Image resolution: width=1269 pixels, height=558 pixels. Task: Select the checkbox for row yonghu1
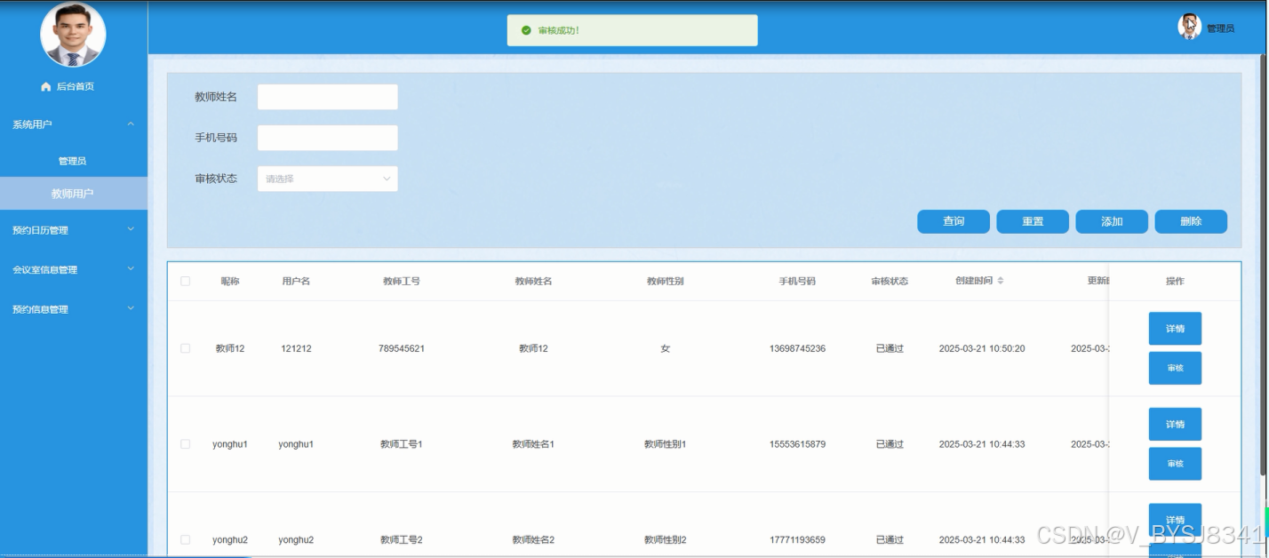pyautogui.click(x=185, y=444)
